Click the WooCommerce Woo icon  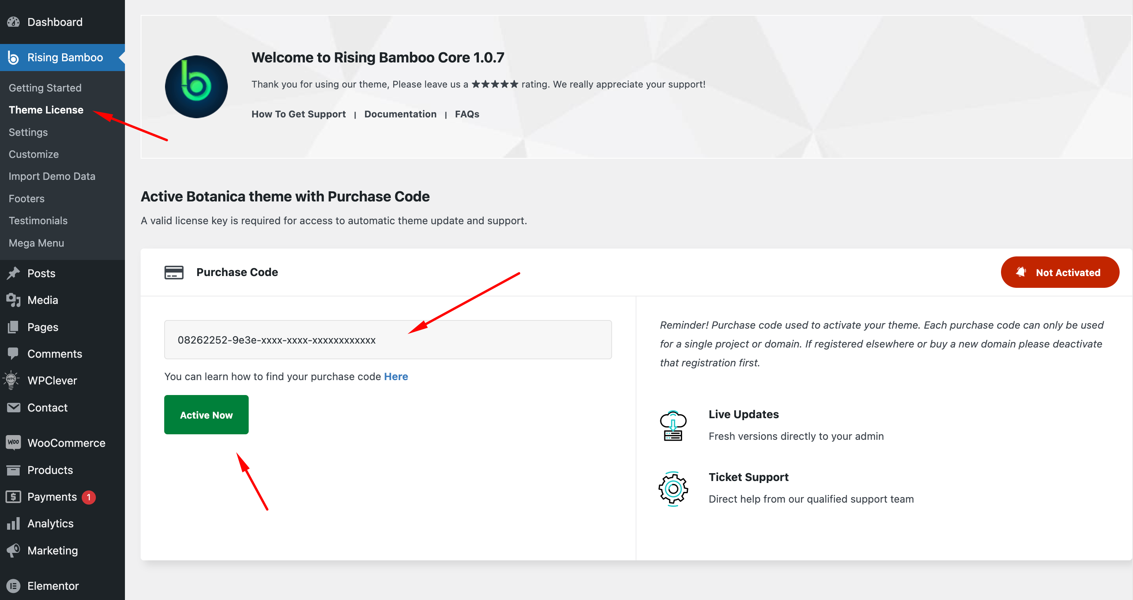point(13,443)
